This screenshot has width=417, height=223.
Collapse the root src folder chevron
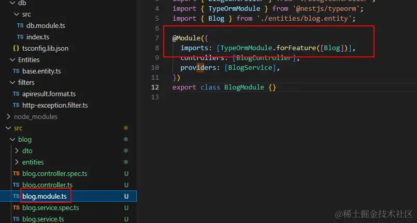pyautogui.click(x=8, y=128)
